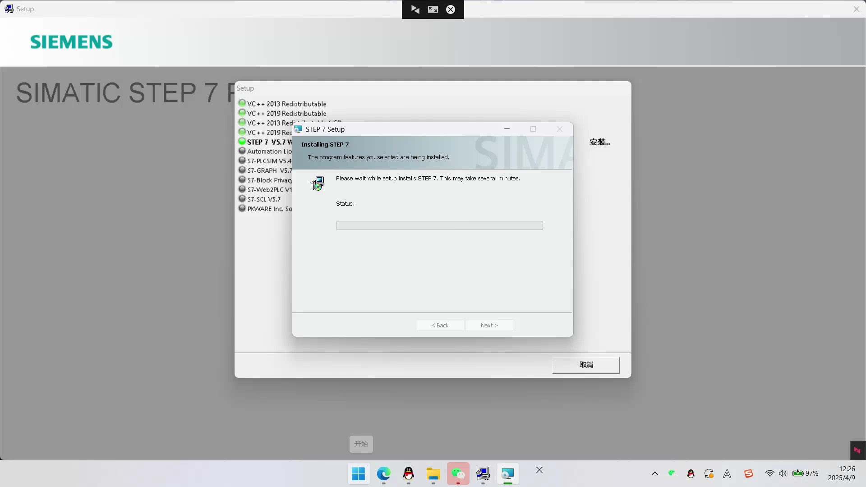Click QQ penguin tray icon

tap(691, 473)
